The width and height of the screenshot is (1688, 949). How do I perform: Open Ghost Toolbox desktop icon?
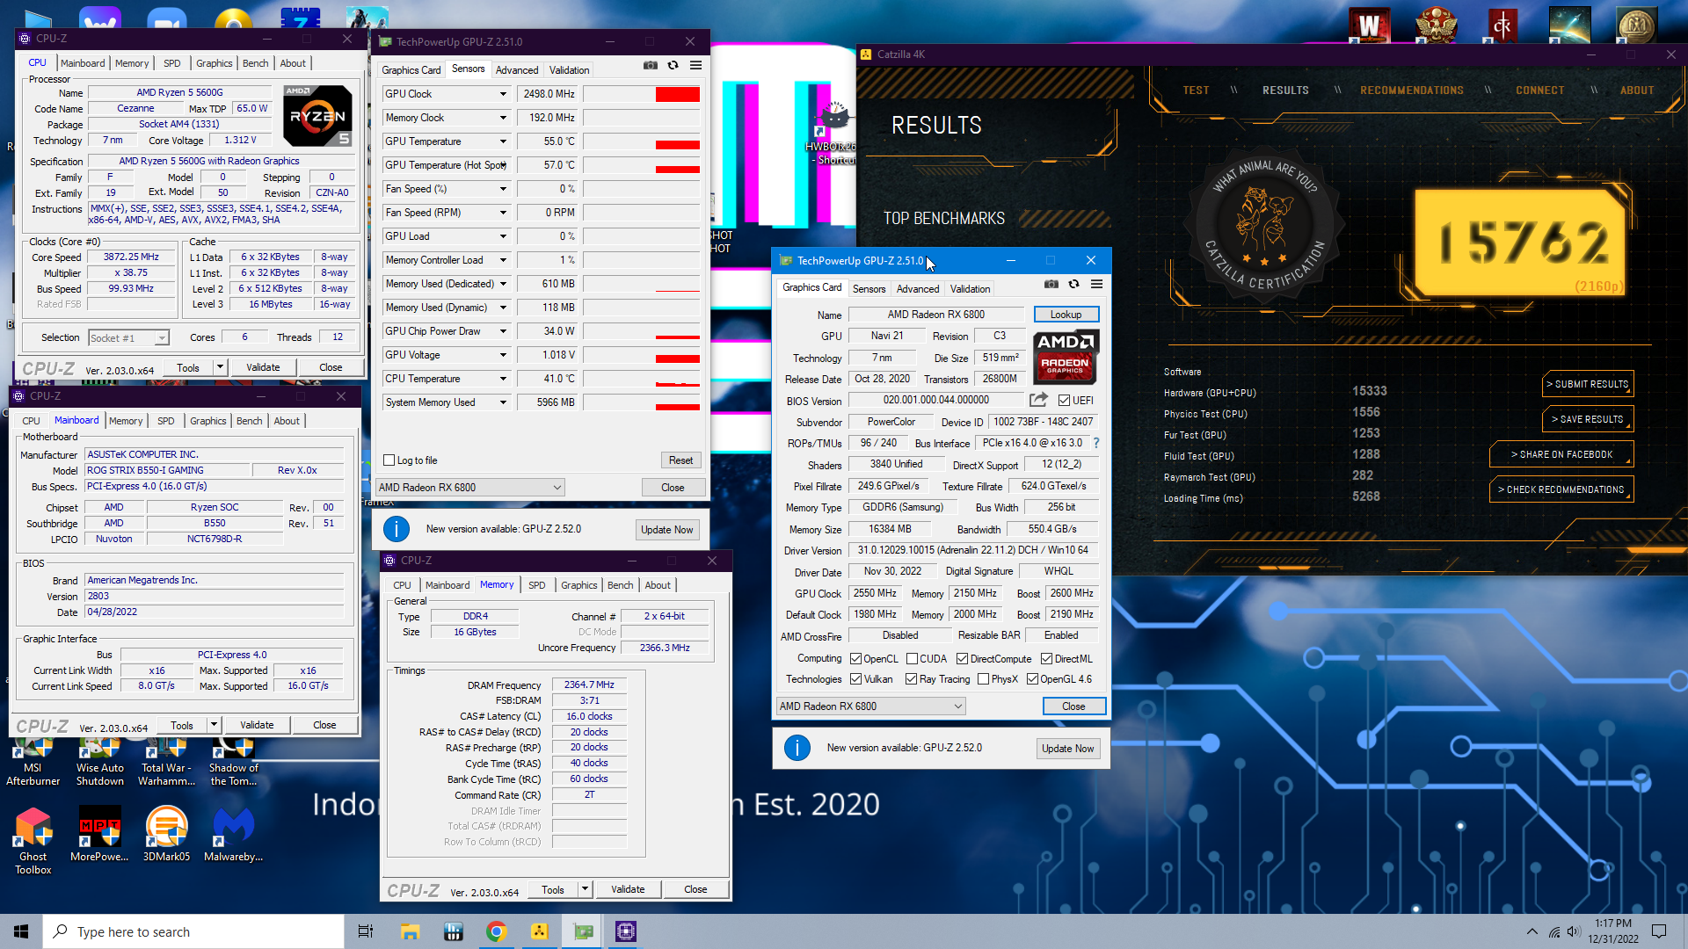coord(33,841)
